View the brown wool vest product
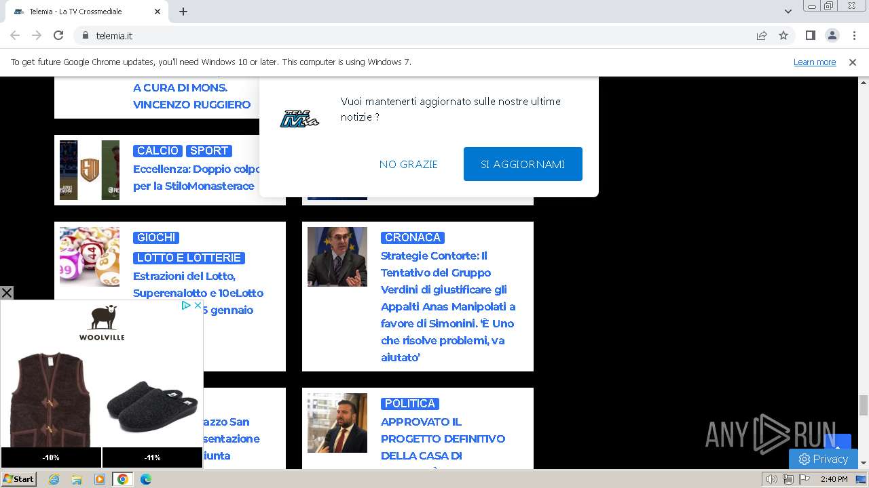The image size is (869, 488). (51, 399)
